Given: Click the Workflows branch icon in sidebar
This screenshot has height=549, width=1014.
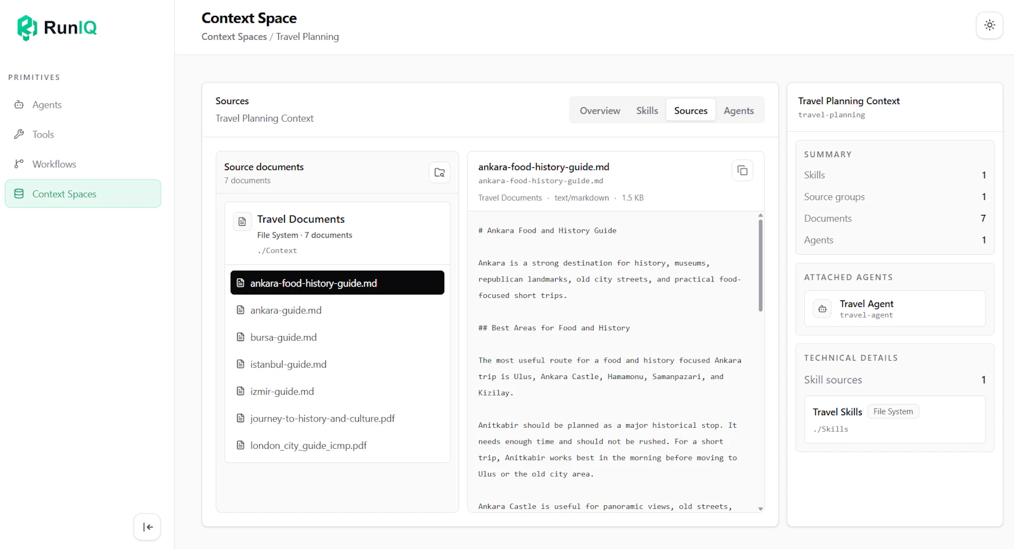Looking at the screenshot, I should click(x=19, y=164).
